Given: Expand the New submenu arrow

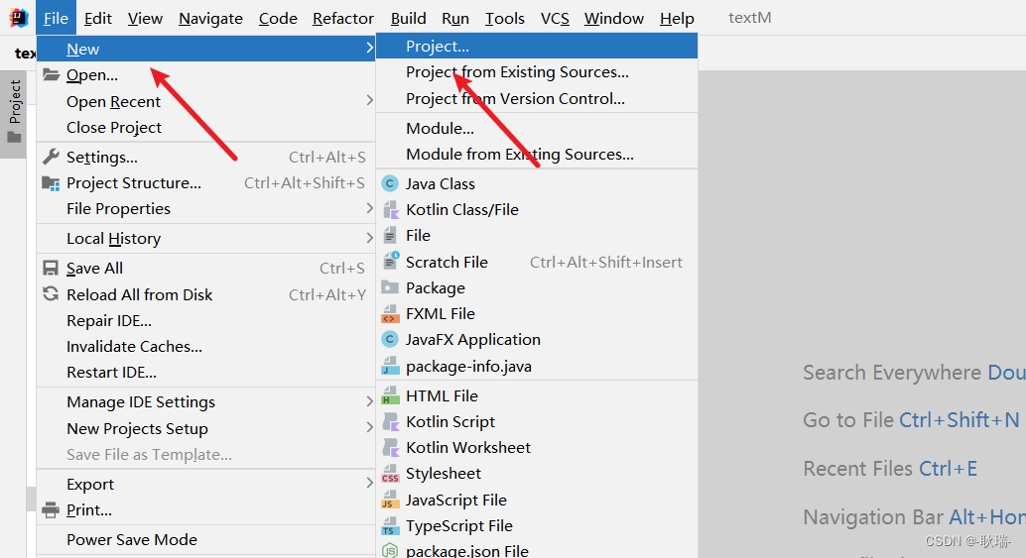Looking at the screenshot, I should coord(370,48).
